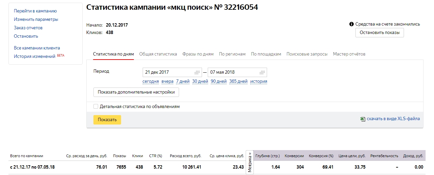Follow the Перейти в кампанию link
Viewport: 434px width, 175px height.
[35, 11]
